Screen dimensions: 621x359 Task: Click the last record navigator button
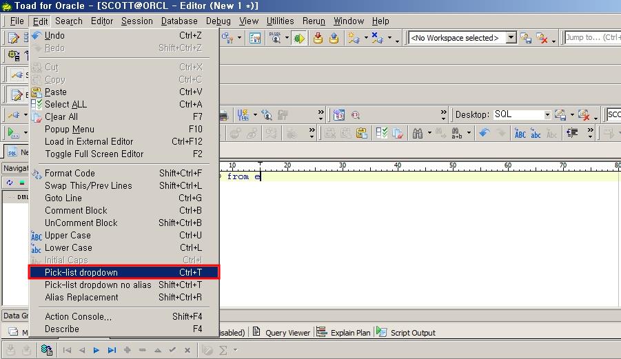(112, 350)
